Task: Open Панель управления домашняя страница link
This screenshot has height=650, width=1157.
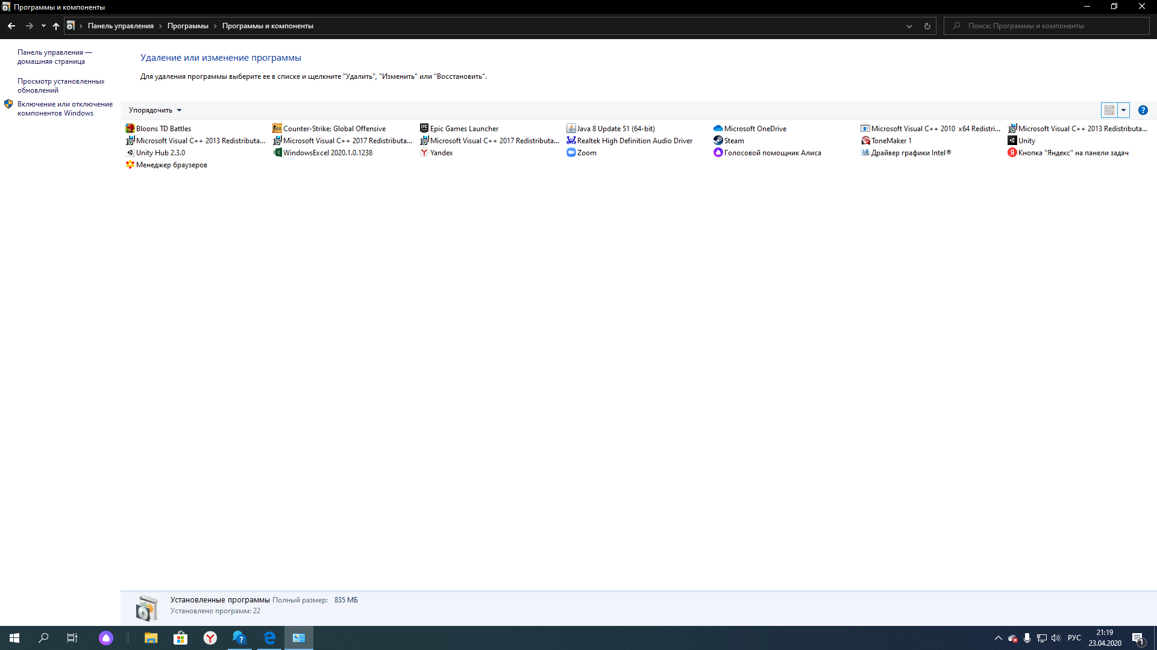Action: [55, 57]
